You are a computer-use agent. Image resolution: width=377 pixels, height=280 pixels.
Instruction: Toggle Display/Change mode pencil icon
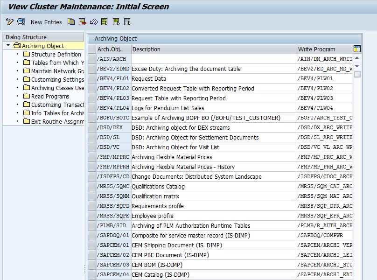click(x=10, y=22)
